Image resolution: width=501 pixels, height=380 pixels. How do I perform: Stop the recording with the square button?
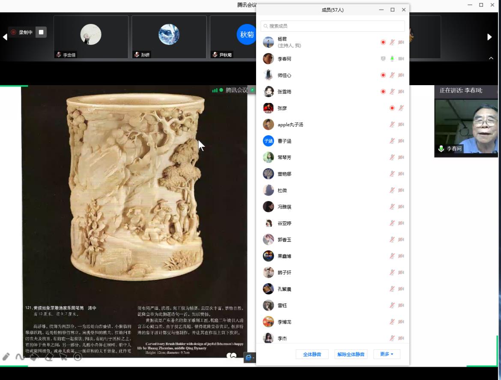coord(41,32)
